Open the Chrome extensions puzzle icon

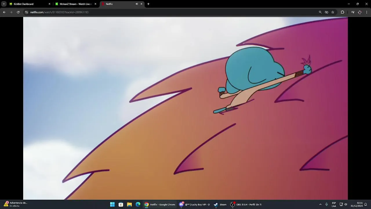[342, 12]
